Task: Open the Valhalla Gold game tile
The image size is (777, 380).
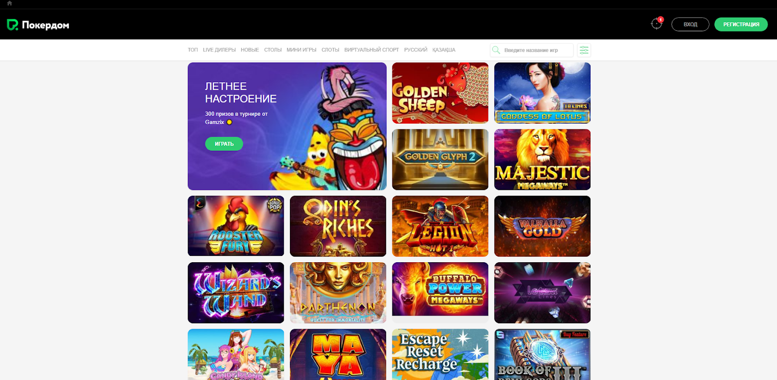Action: click(542, 226)
